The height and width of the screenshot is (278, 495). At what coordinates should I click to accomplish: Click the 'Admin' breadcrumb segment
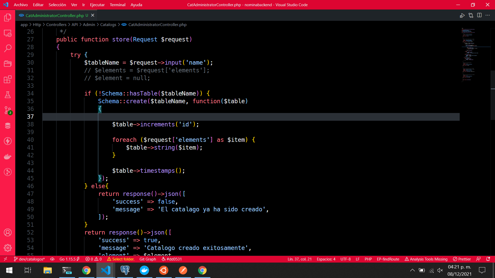(89, 25)
